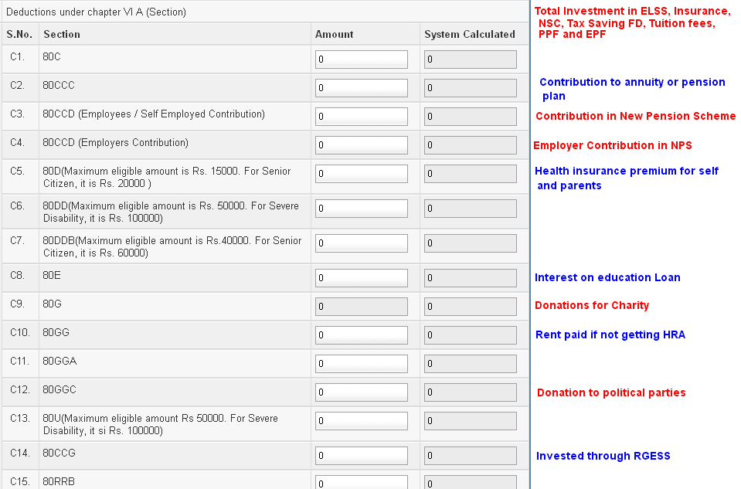741x489 pixels.
Task: Click System Calculated field for 80DDB
Action: click(471, 243)
